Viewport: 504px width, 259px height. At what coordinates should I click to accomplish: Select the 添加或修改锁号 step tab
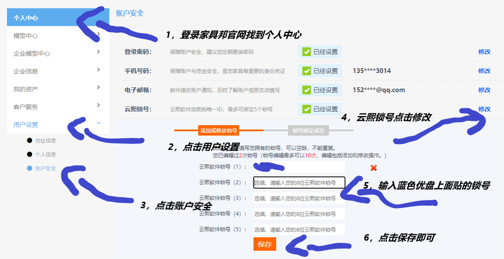pos(219,130)
